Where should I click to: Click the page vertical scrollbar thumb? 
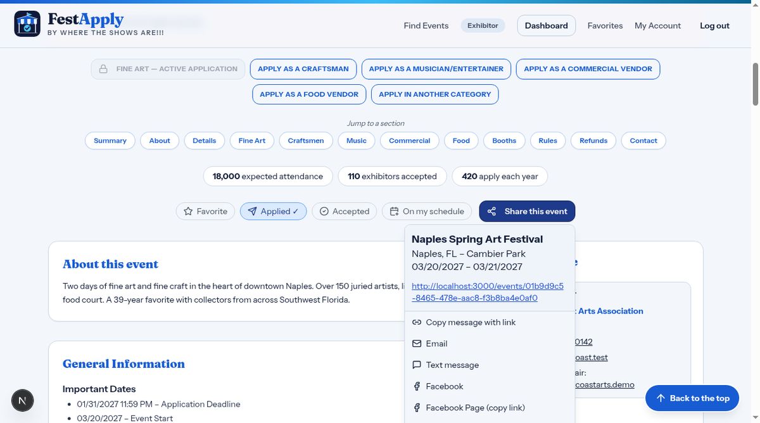coord(755,84)
